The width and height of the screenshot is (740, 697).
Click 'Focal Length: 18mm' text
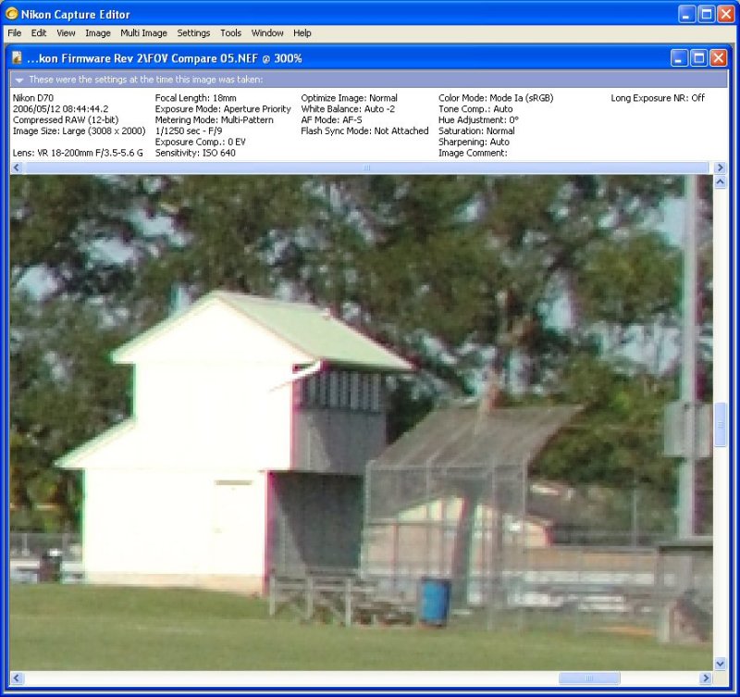coord(195,98)
